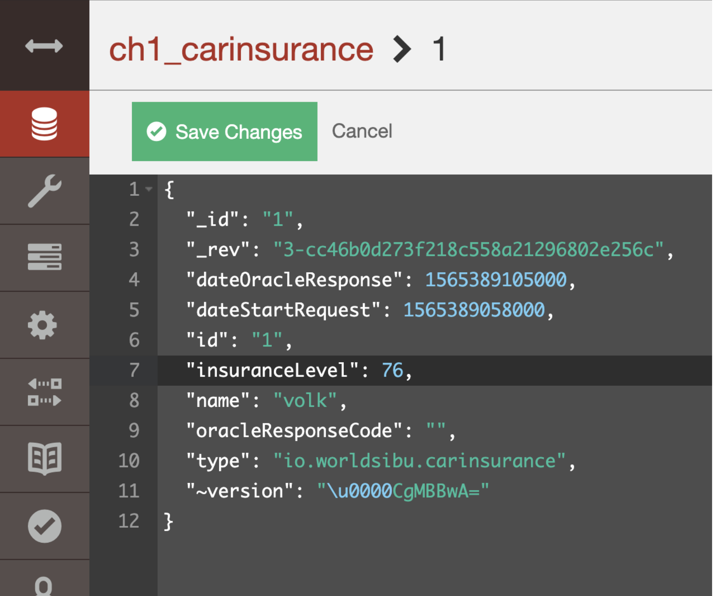Open the Replication arrows icon
713x596 pixels.
[44, 392]
